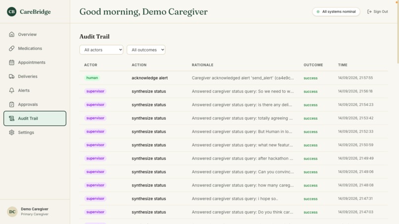Click synthesize status in 21:48:08 row

[149, 185]
